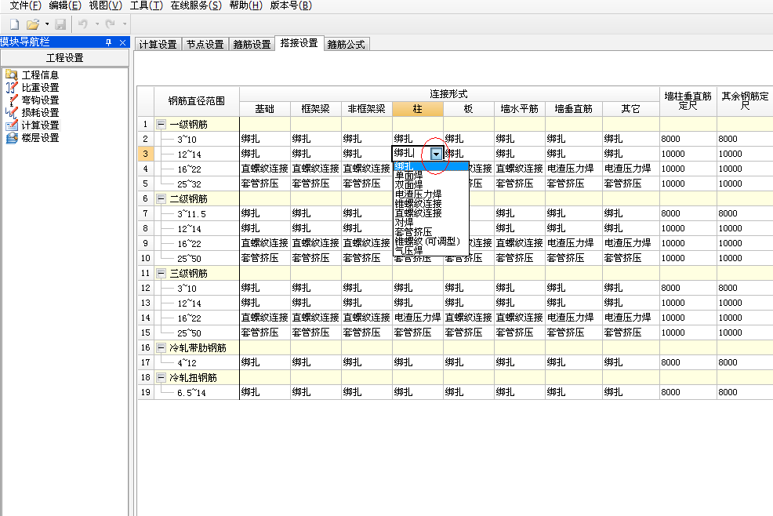Viewport: 773px width, 516px height.
Task: Click 墙垂直筋 cell 电渣压力焊 in row 14
Action: [x=574, y=318]
